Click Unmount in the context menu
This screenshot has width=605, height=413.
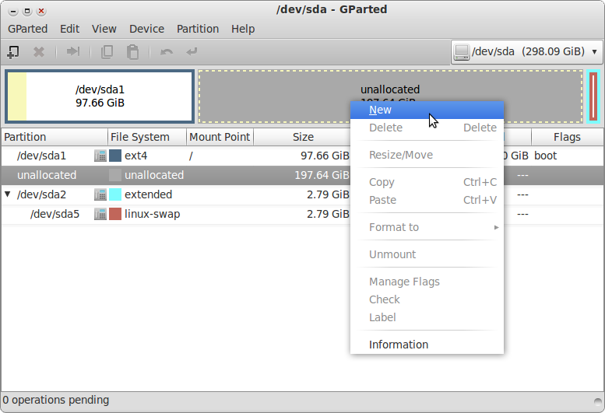(427, 254)
